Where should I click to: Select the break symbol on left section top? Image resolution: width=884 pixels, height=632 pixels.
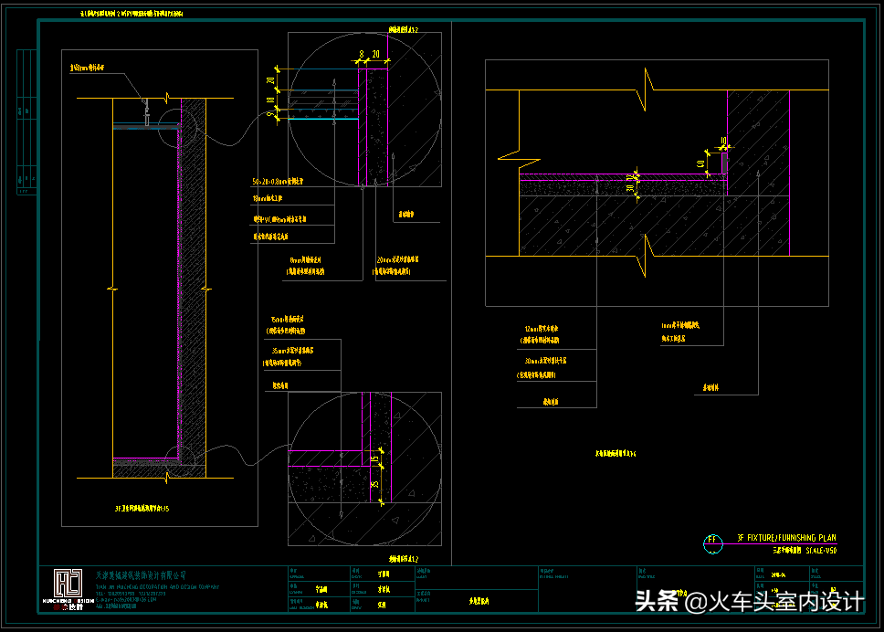[167, 99]
